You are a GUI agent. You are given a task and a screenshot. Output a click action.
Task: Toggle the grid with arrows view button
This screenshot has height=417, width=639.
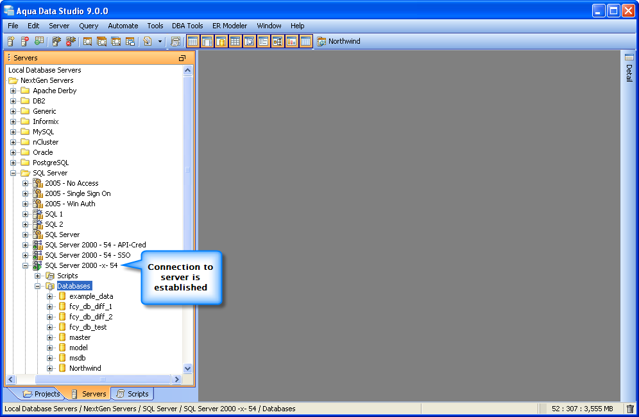[x=249, y=41]
